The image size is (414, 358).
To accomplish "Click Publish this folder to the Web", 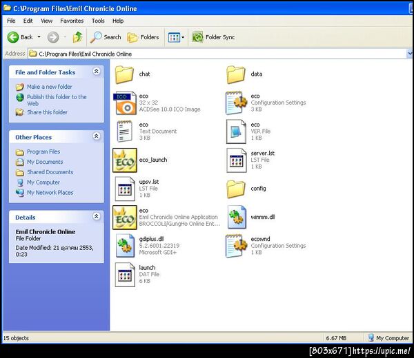I will click(x=57, y=101).
